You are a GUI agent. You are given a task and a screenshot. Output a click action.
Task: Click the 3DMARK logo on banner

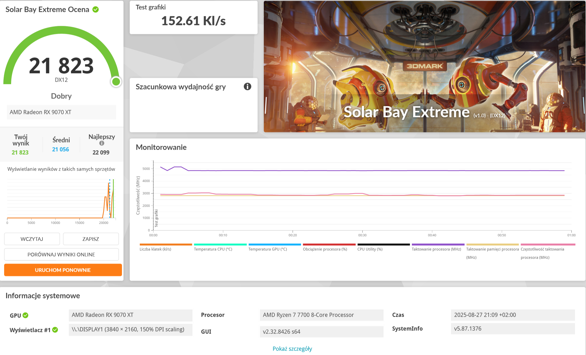[425, 66]
